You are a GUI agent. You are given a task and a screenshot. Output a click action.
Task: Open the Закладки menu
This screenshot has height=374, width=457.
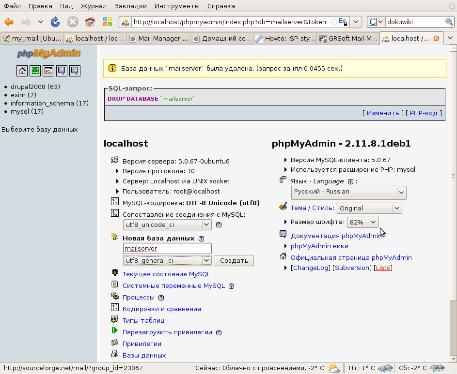[130, 6]
